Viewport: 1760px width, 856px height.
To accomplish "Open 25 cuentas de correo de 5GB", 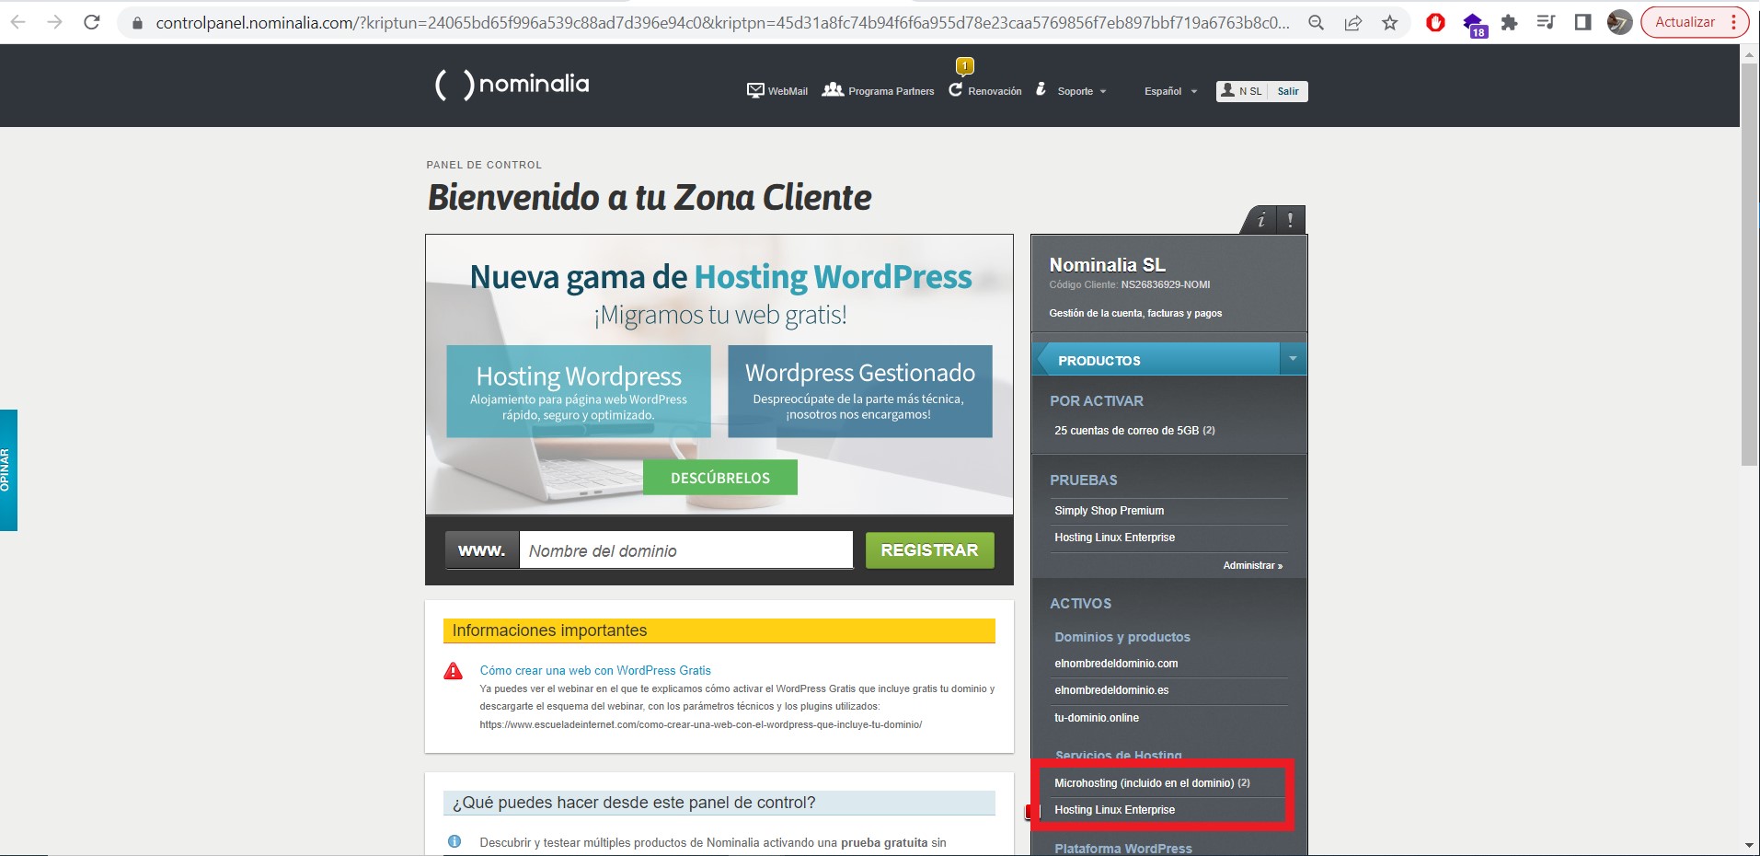I will pos(1134,430).
